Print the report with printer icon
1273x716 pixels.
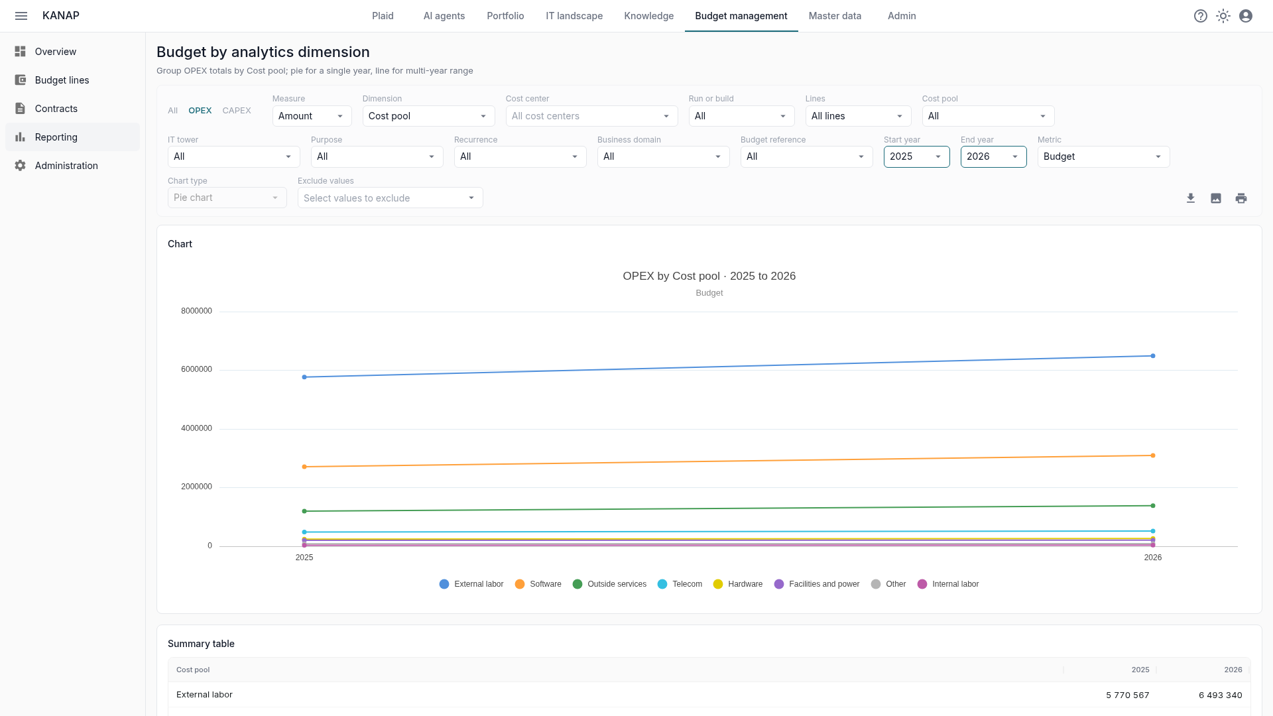[x=1241, y=198]
